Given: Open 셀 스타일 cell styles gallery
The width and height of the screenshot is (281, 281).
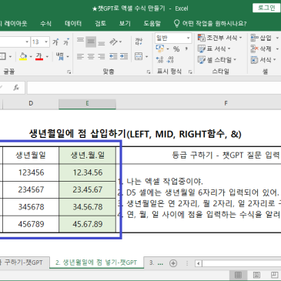Looking at the screenshot, I should click(217, 60).
